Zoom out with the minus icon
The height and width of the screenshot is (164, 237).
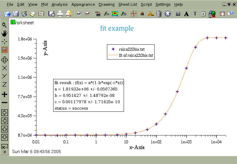[4, 103]
